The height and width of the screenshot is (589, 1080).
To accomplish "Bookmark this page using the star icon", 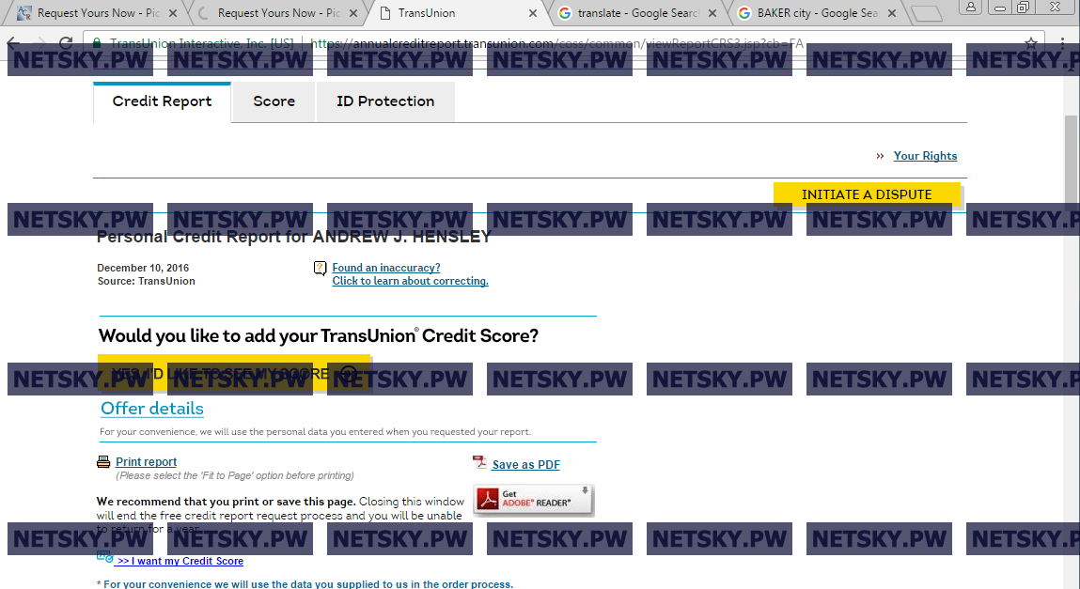I will click(x=1031, y=43).
